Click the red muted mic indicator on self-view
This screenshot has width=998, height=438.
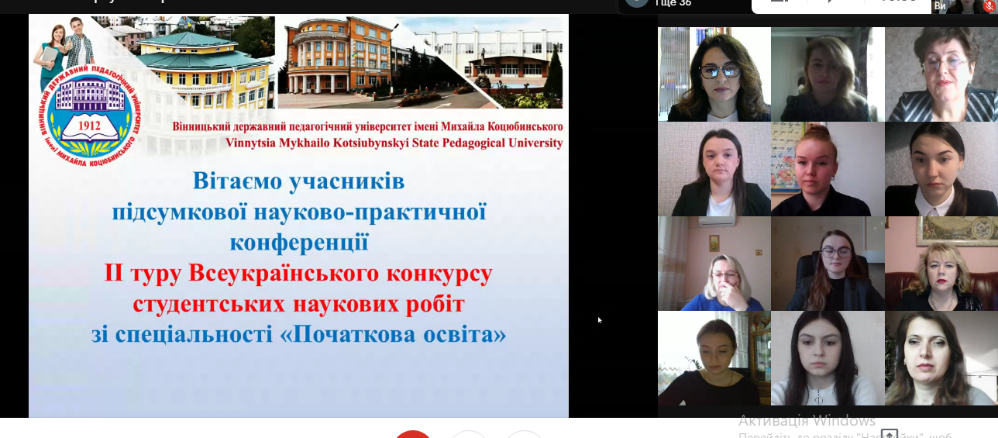989,5
